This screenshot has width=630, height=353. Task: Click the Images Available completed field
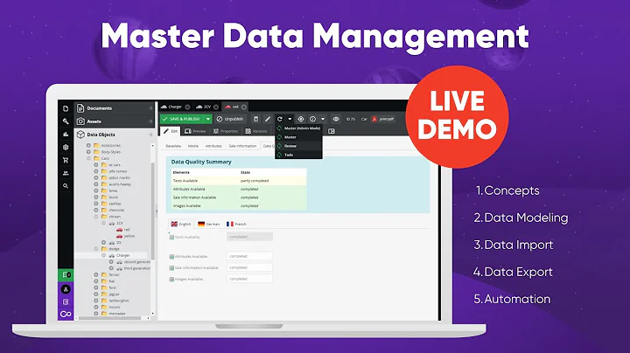[249, 279]
